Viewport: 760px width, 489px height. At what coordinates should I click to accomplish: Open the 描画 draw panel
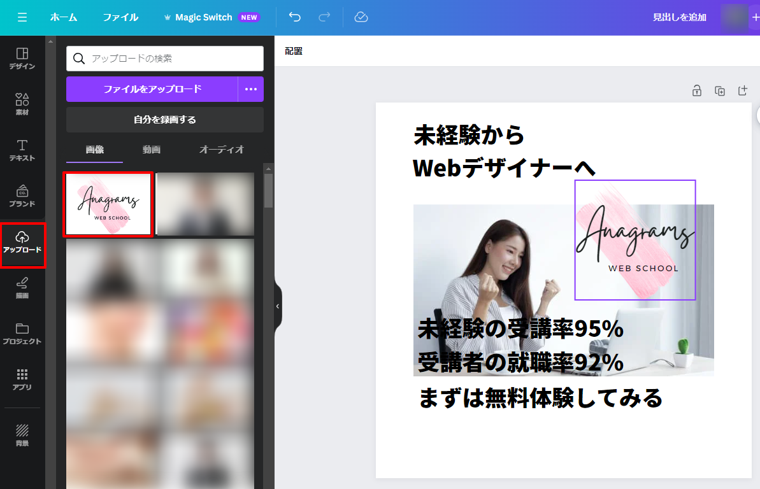(22, 288)
